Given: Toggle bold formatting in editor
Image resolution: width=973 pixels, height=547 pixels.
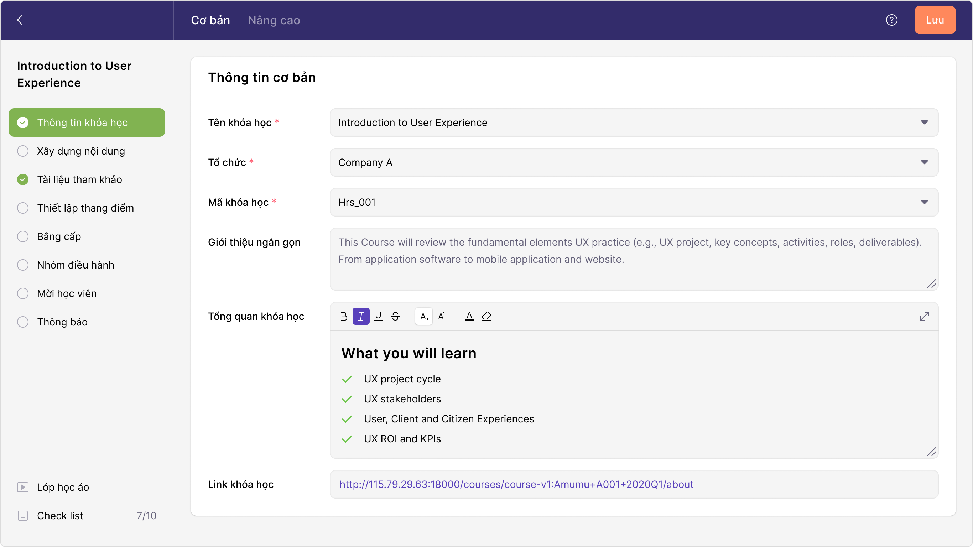Looking at the screenshot, I should (344, 316).
